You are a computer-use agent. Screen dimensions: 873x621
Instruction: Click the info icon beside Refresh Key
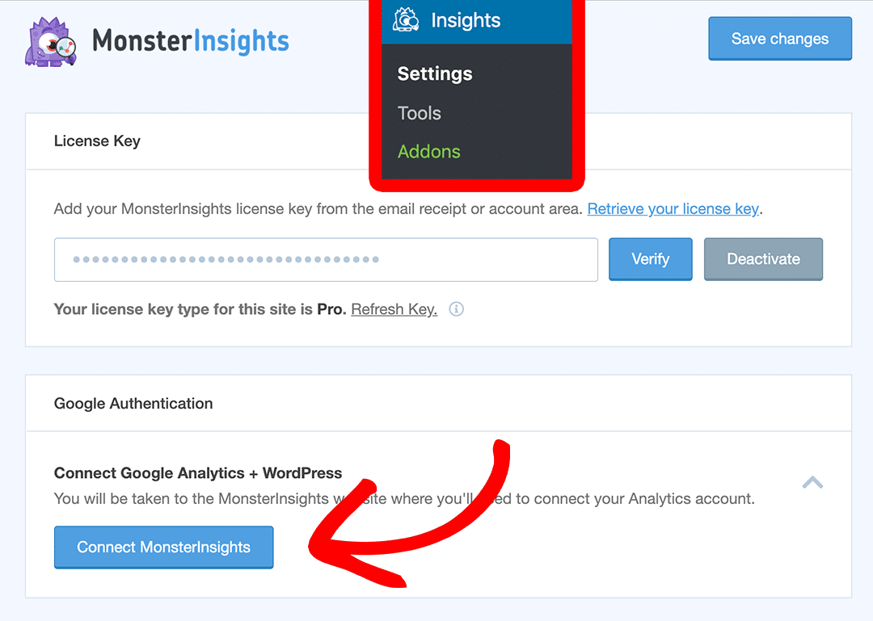(456, 309)
